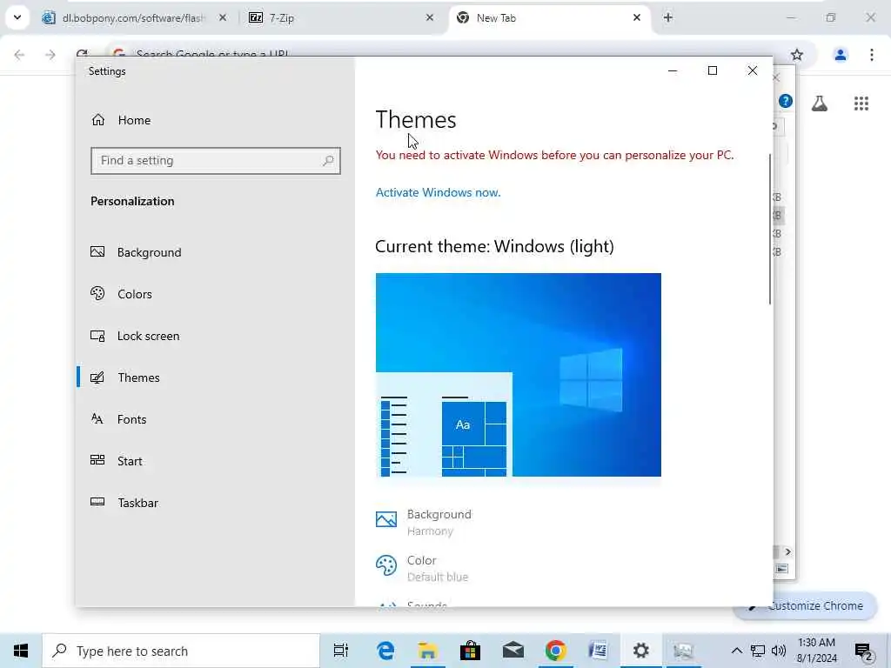Open Chrome's three-dot menu
Screen dimensions: 891x668
(x=871, y=55)
